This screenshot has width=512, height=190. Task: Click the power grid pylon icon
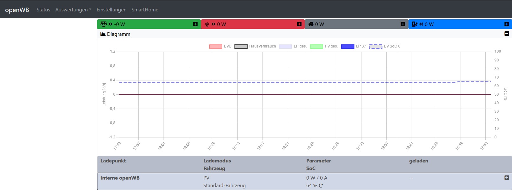[x=207, y=24]
